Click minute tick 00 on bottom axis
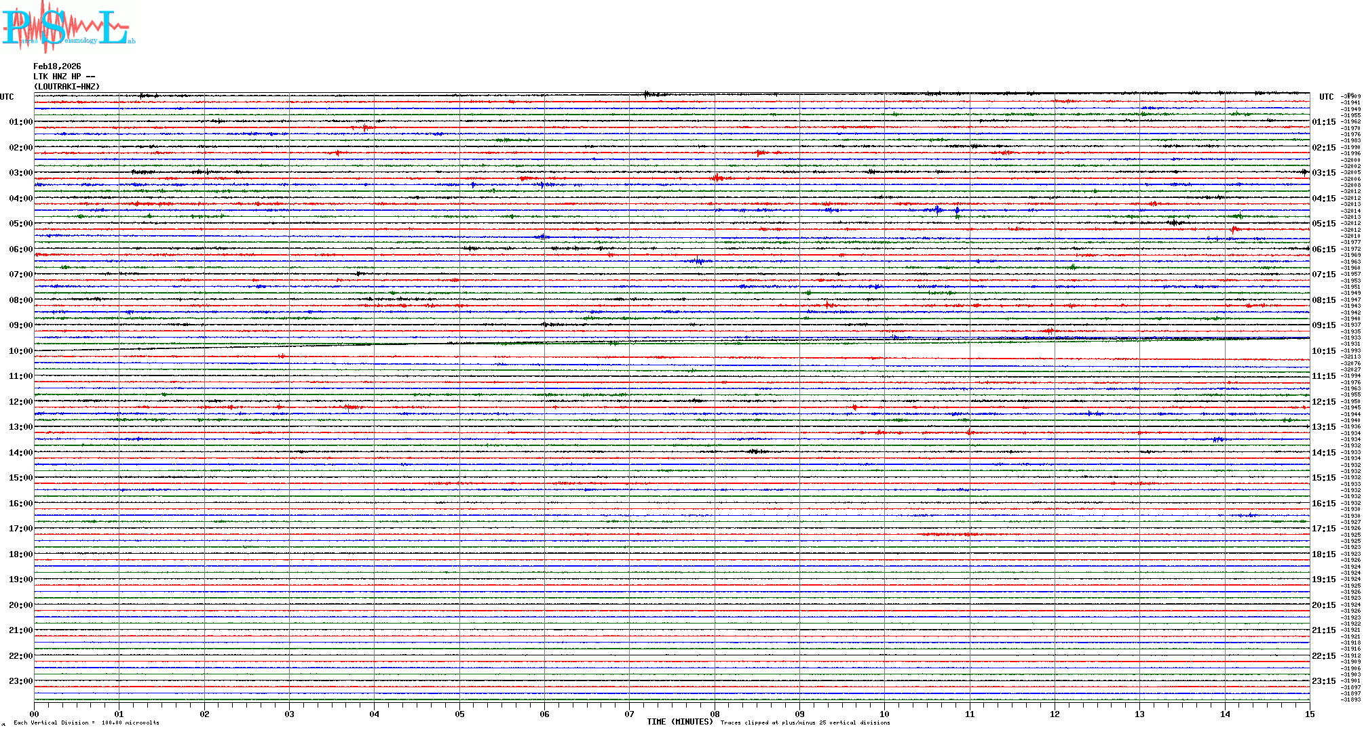Image resolution: width=1364 pixels, height=732 pixels. click(35, 714)
